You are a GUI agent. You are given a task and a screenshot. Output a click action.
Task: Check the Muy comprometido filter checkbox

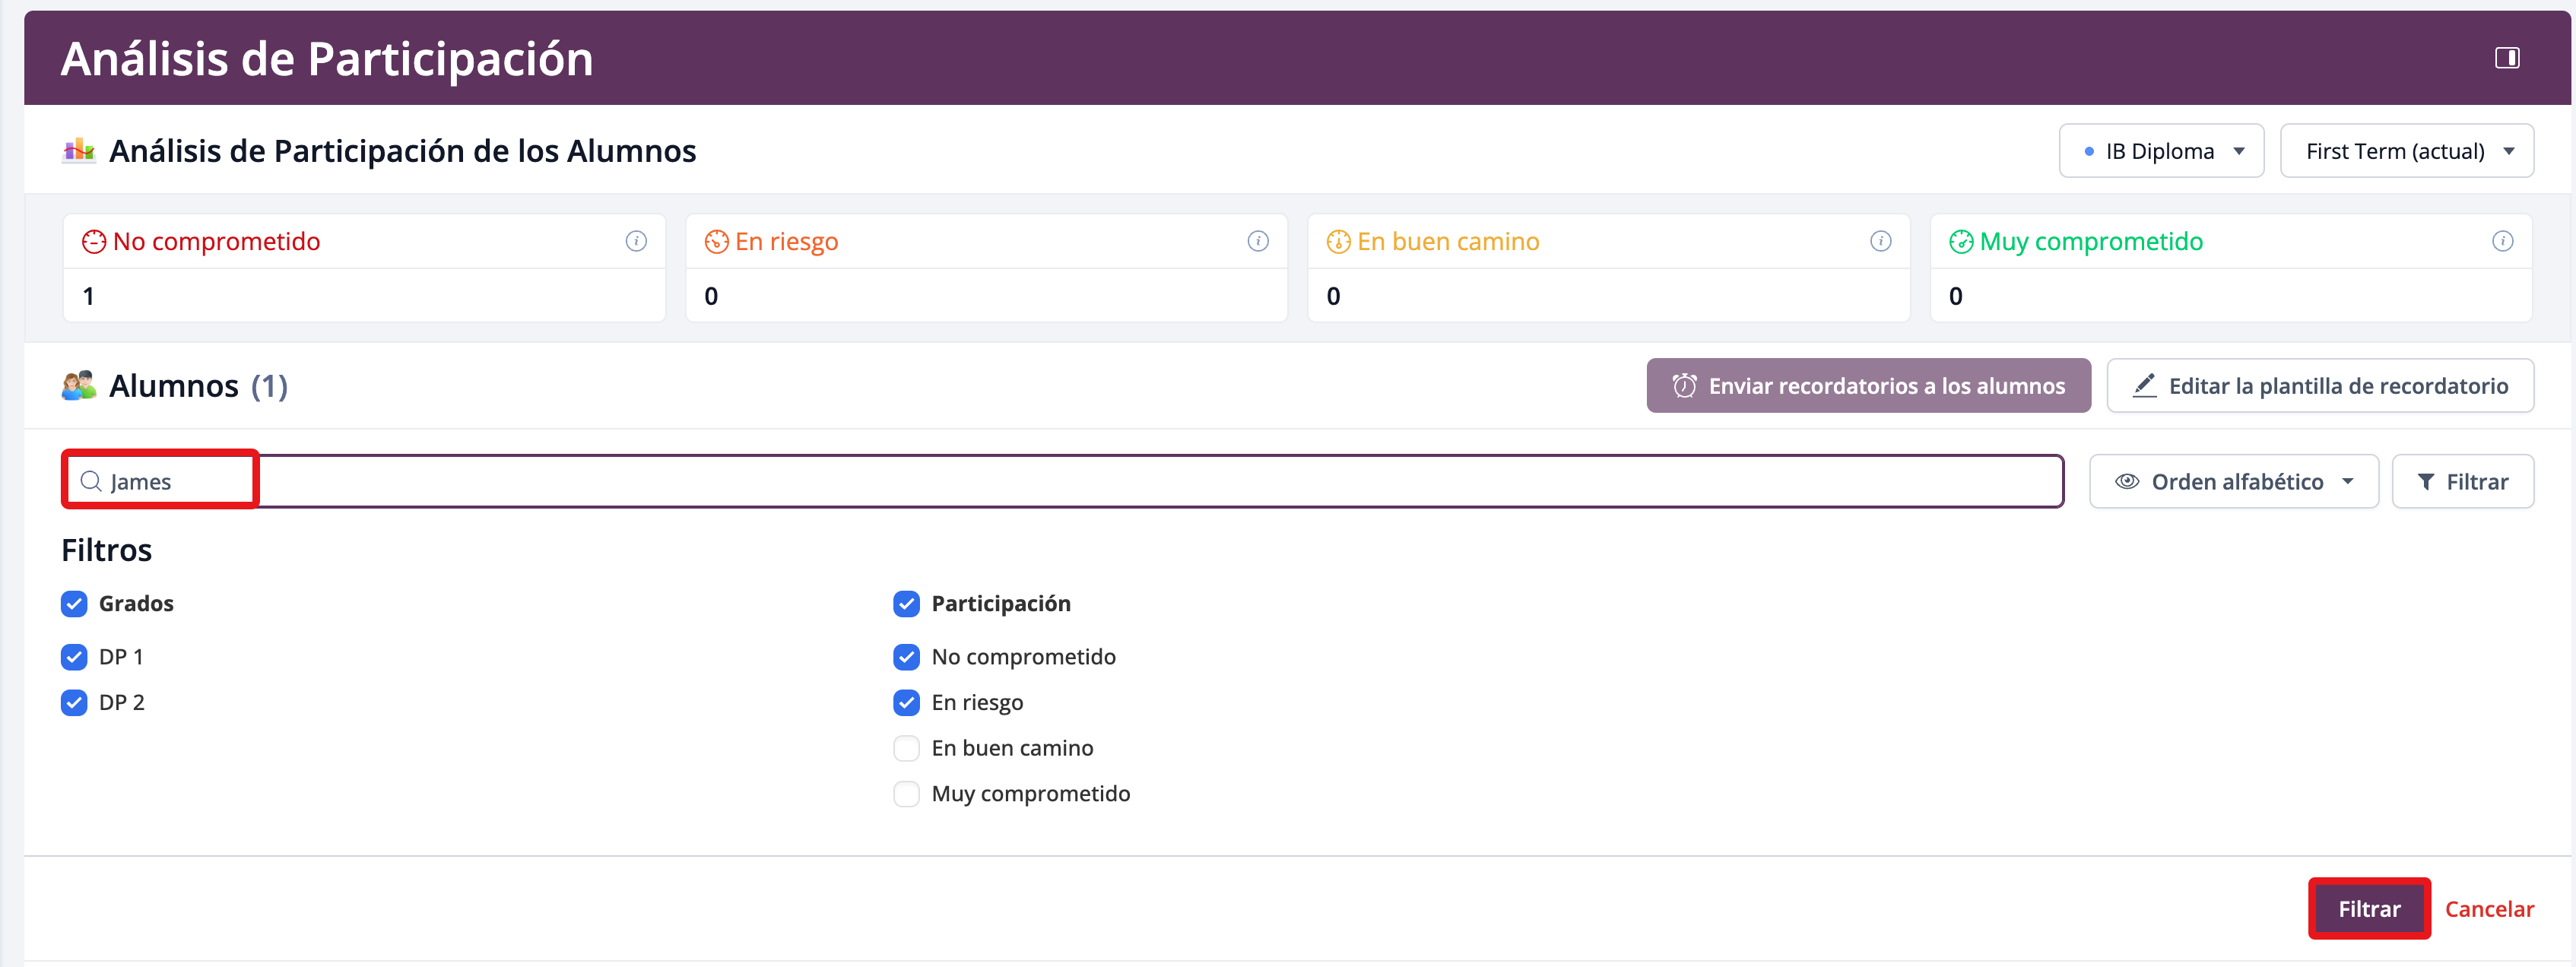click(x=906, y=794)
